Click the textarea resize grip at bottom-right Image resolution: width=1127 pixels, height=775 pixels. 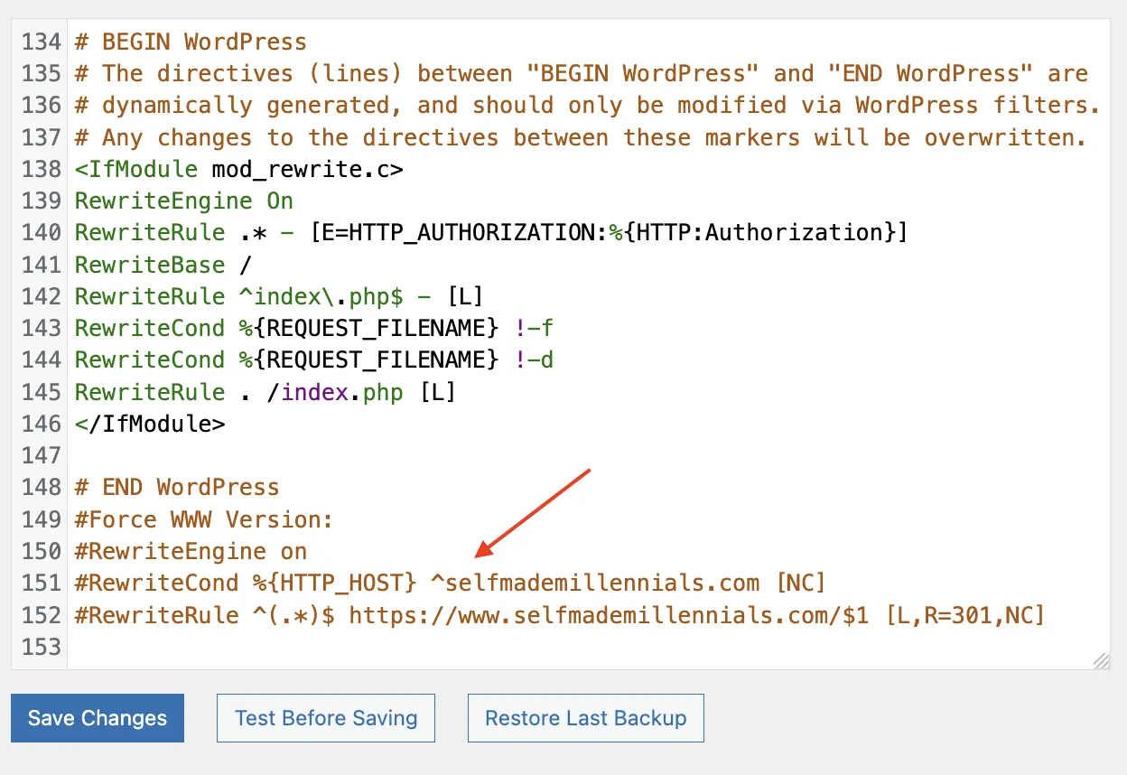coord(1101,661)
